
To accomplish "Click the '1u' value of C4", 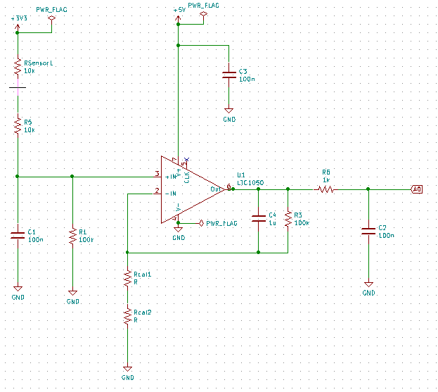I will click(x=272, y=223).
